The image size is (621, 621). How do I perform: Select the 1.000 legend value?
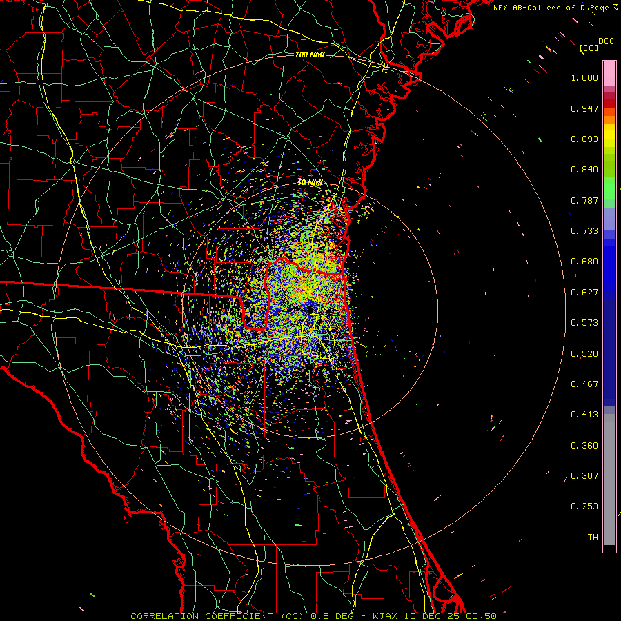pos(584,77)
